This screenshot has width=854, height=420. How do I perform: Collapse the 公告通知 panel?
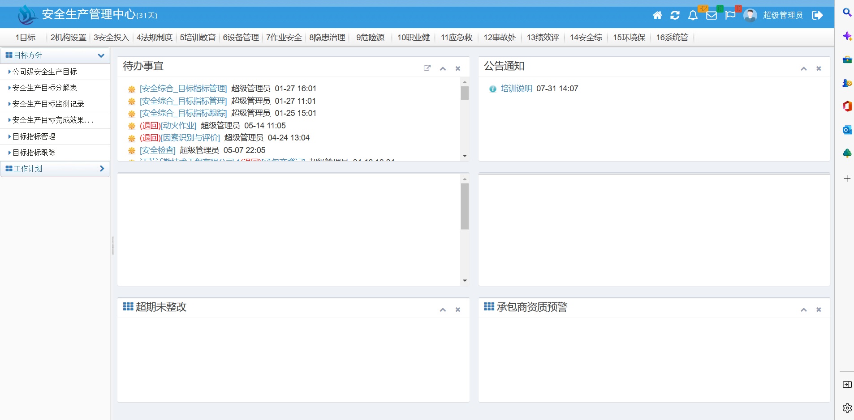coord(803,68)
